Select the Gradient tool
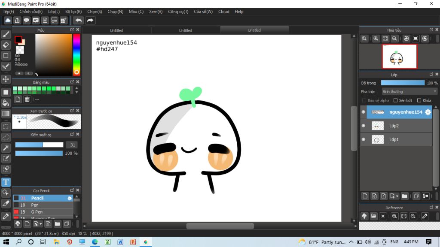 (x=6, y=113)
